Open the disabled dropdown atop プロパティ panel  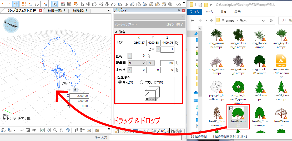(150, 17)
